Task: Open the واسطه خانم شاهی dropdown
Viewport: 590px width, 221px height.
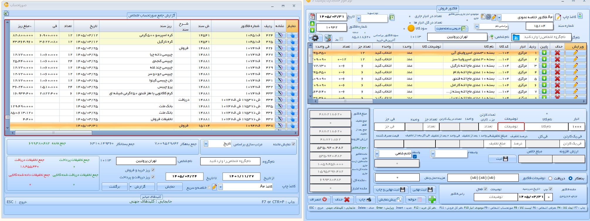Action: coord(377,153)
